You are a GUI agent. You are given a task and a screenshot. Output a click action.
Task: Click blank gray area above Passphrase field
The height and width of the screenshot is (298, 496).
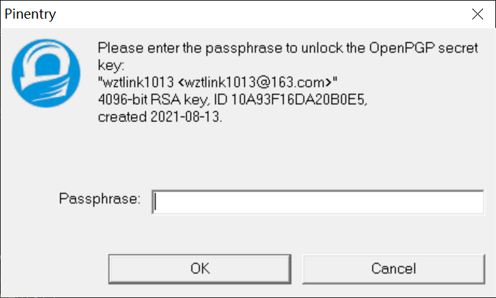coord(285,155)
